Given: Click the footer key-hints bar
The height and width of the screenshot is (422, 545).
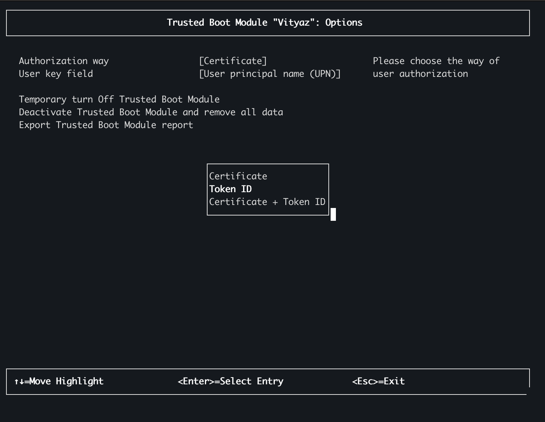Looking at the screenshot, I should tap(268, 382).
